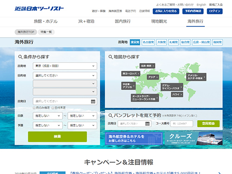Click the green 検索 button

point(58,136)
